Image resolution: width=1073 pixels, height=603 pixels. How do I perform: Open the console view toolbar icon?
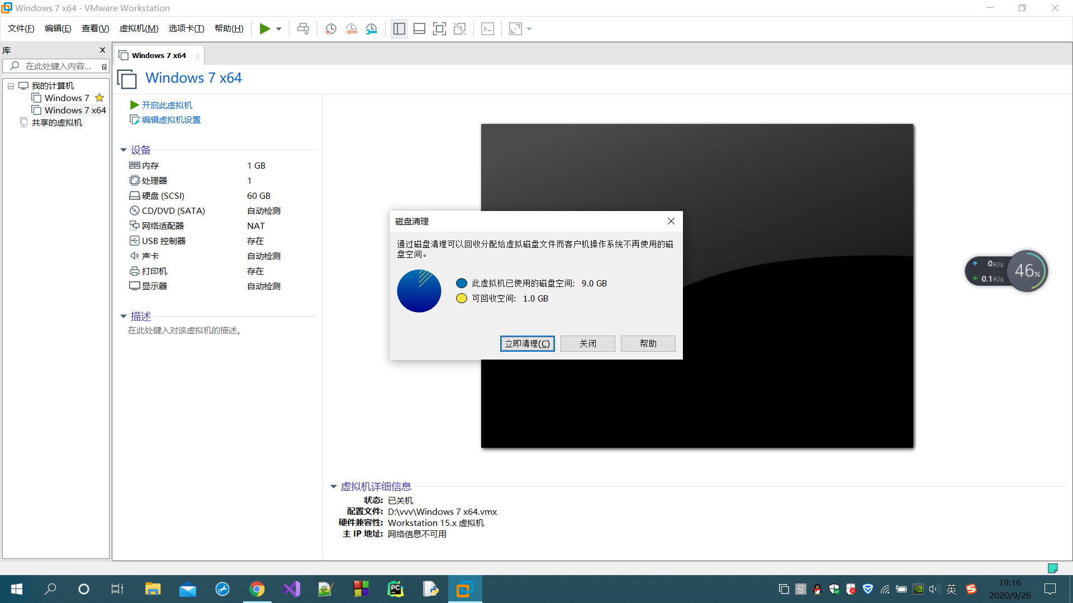click(487, 29)
